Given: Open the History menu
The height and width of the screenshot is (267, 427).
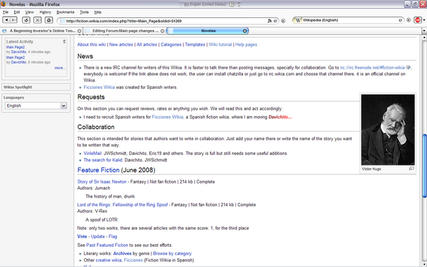Looking at the screenshot, I should 45,12.
